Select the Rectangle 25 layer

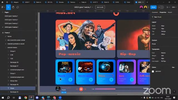(x=14, y=92)
